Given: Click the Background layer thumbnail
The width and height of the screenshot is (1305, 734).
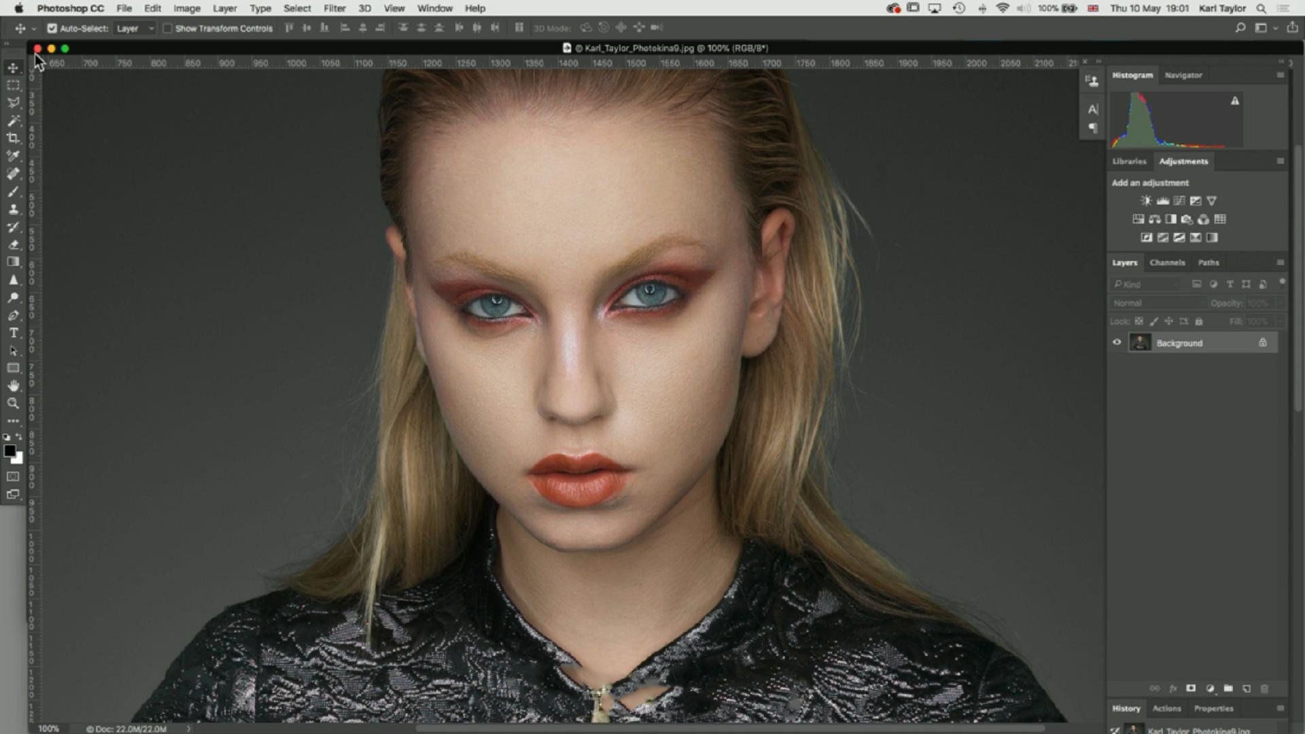Looking at the screenshot, I should (1140, 343).
